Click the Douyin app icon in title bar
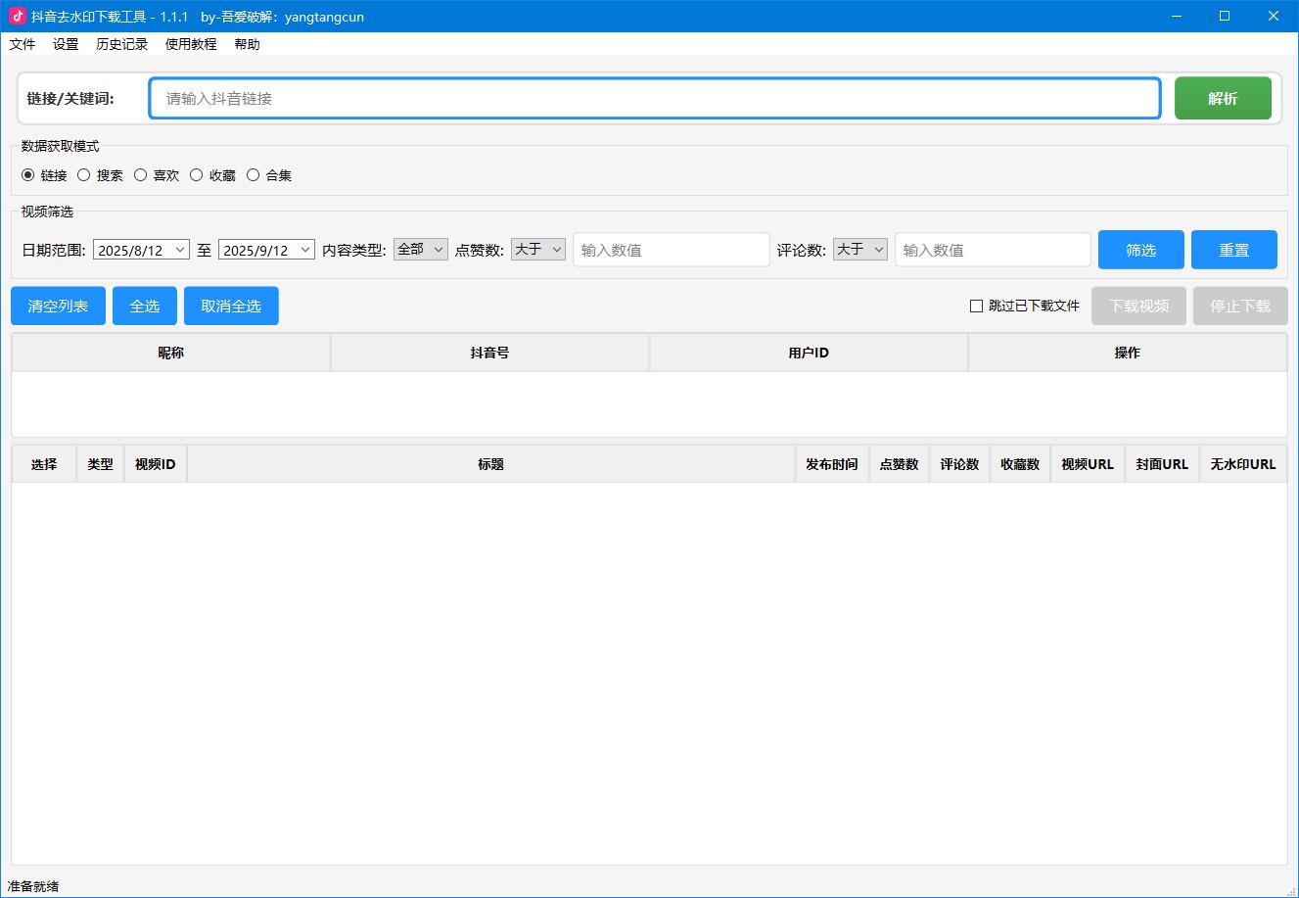This screenshot has width=1299, height=898. [x=17, y=16]
